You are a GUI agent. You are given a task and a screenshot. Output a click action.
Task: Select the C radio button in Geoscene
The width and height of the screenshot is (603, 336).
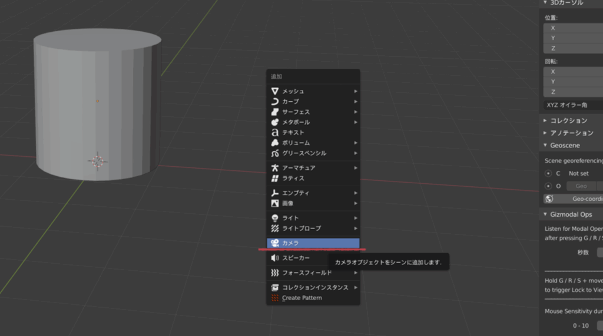549,174
